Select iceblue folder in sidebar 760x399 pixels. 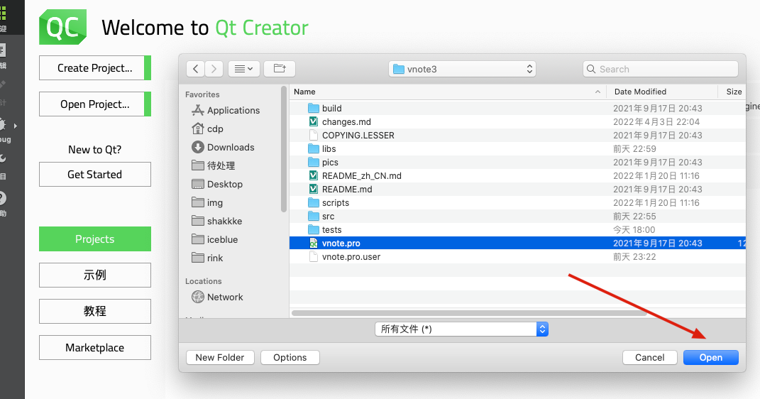tap(215, 239)
